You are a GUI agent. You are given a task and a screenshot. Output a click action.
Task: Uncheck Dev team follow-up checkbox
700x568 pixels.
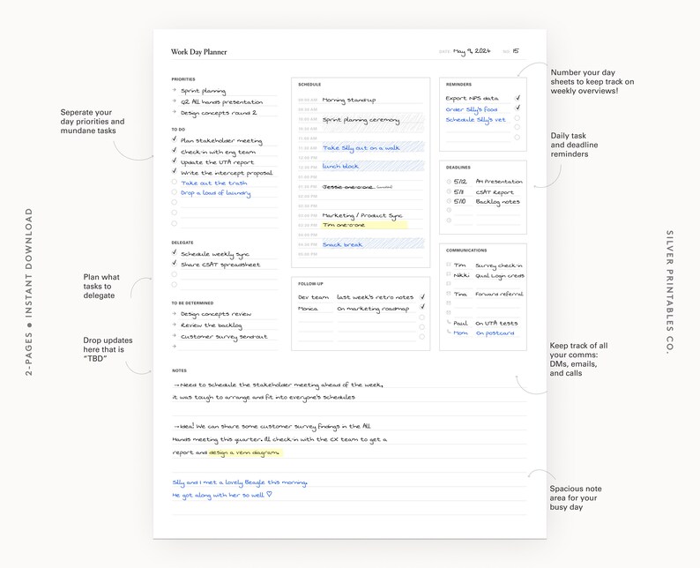[422, 296]
